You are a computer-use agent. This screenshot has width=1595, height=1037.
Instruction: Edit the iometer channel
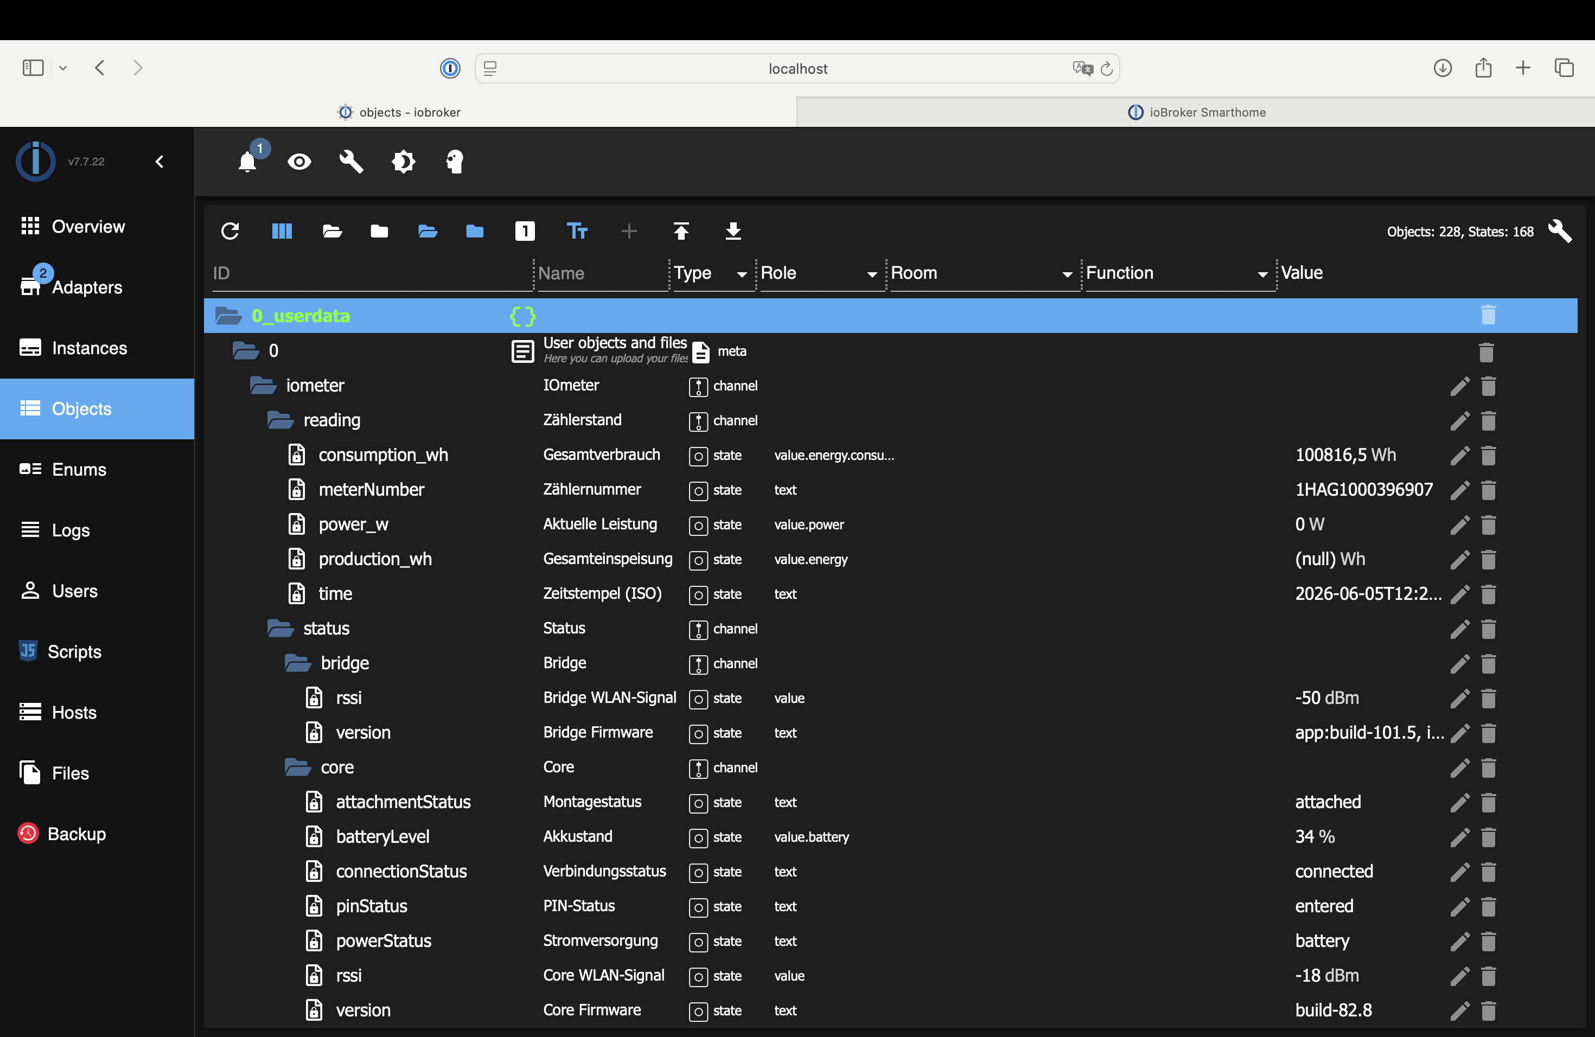click(1459, 386)
